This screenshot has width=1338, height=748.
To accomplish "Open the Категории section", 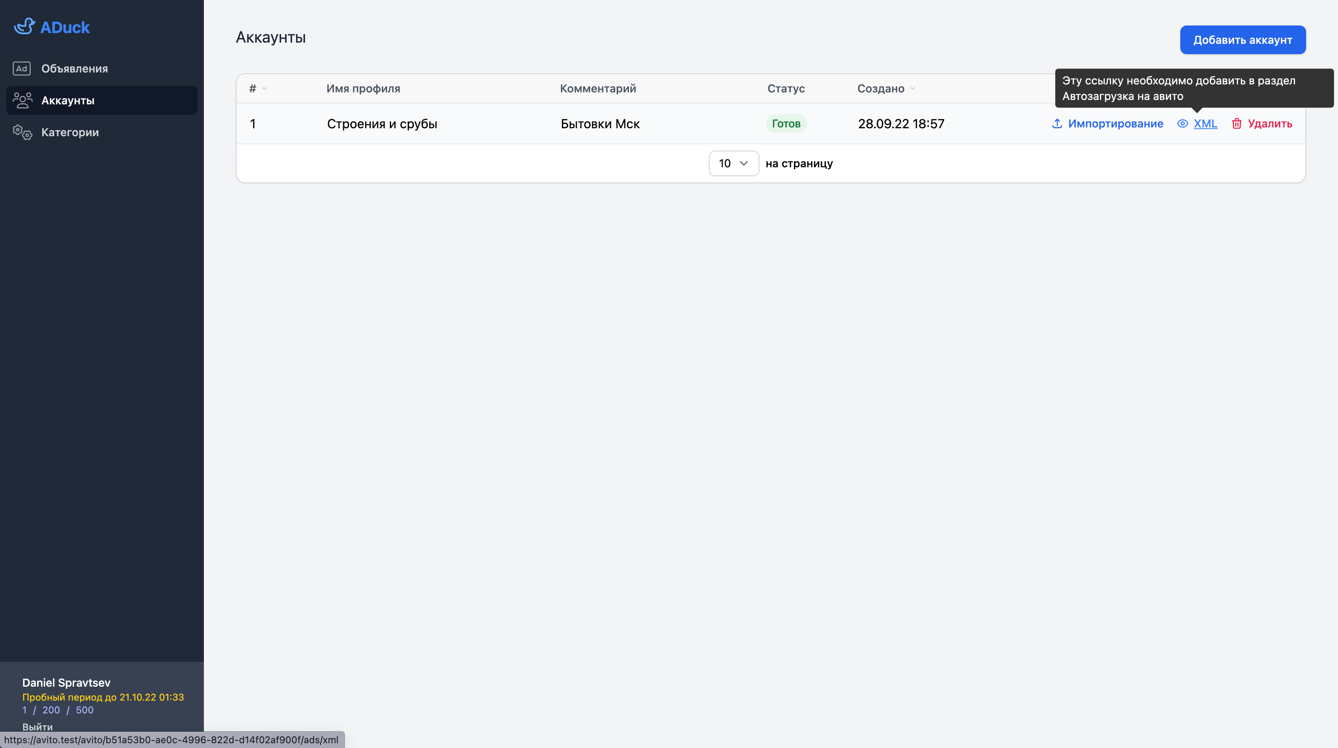I will 70,132.
